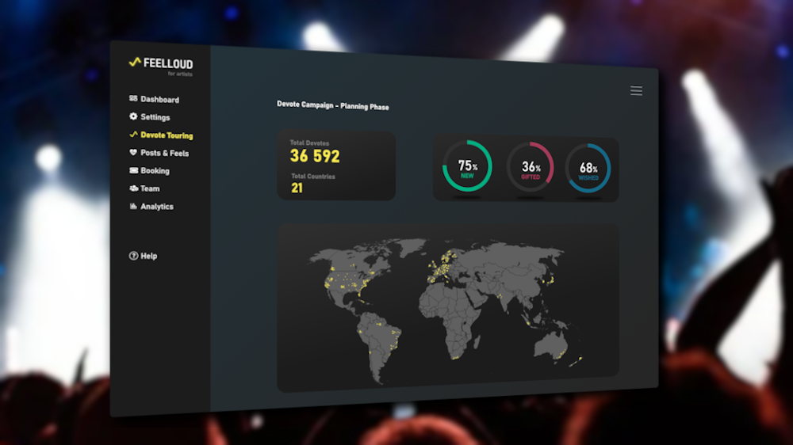Open the hamburger menu at top right
The width and height of the screenshot is (793, 445).
636,91
